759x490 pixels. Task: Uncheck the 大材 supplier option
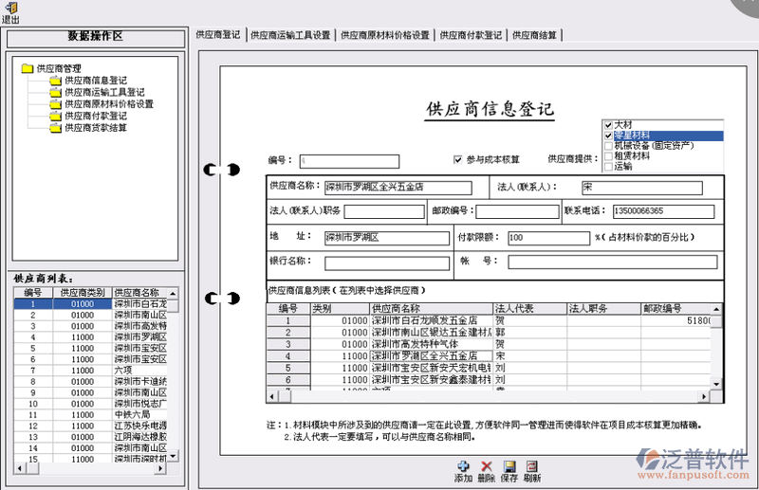click(608, 125)
